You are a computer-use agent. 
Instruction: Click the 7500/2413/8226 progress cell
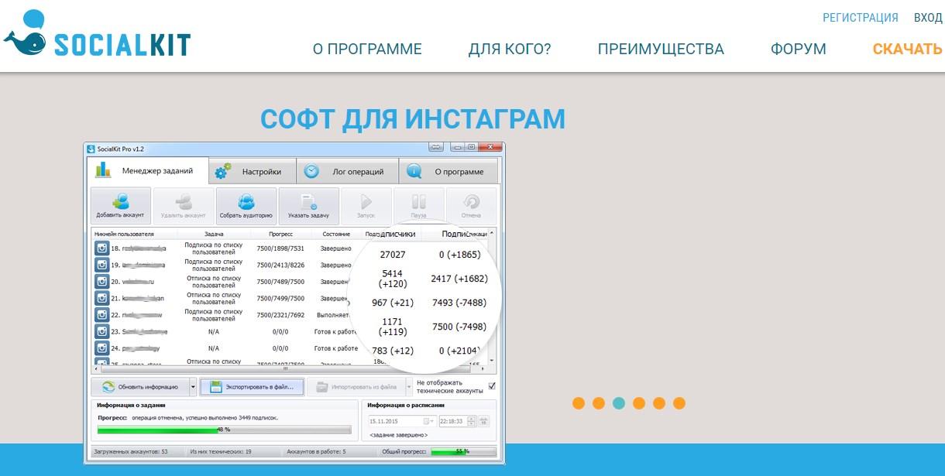280,265
